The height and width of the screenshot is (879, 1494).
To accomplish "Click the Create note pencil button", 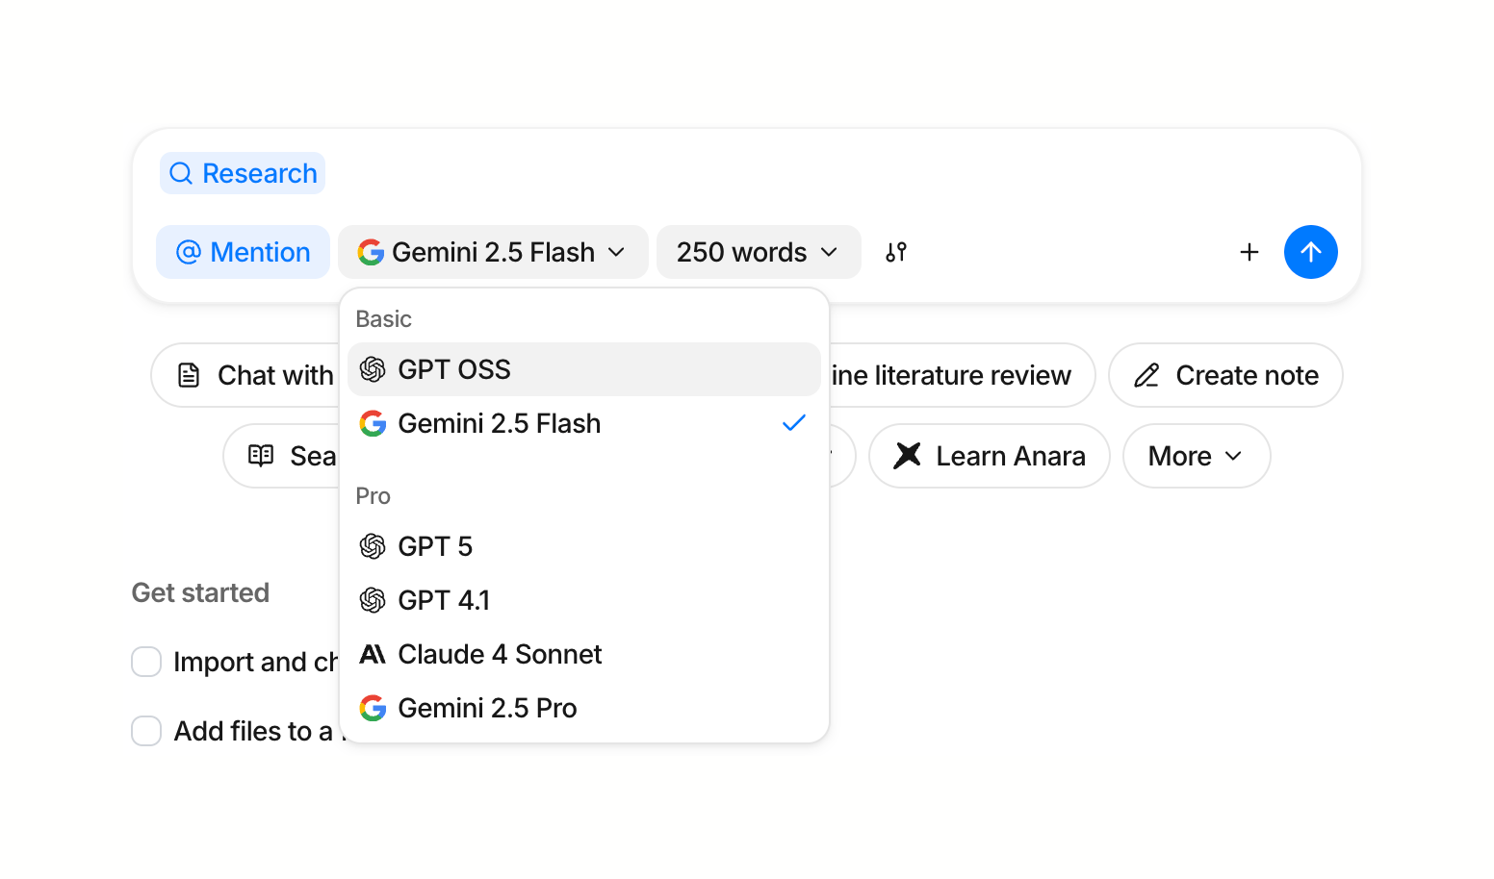I will (1224, 375).
